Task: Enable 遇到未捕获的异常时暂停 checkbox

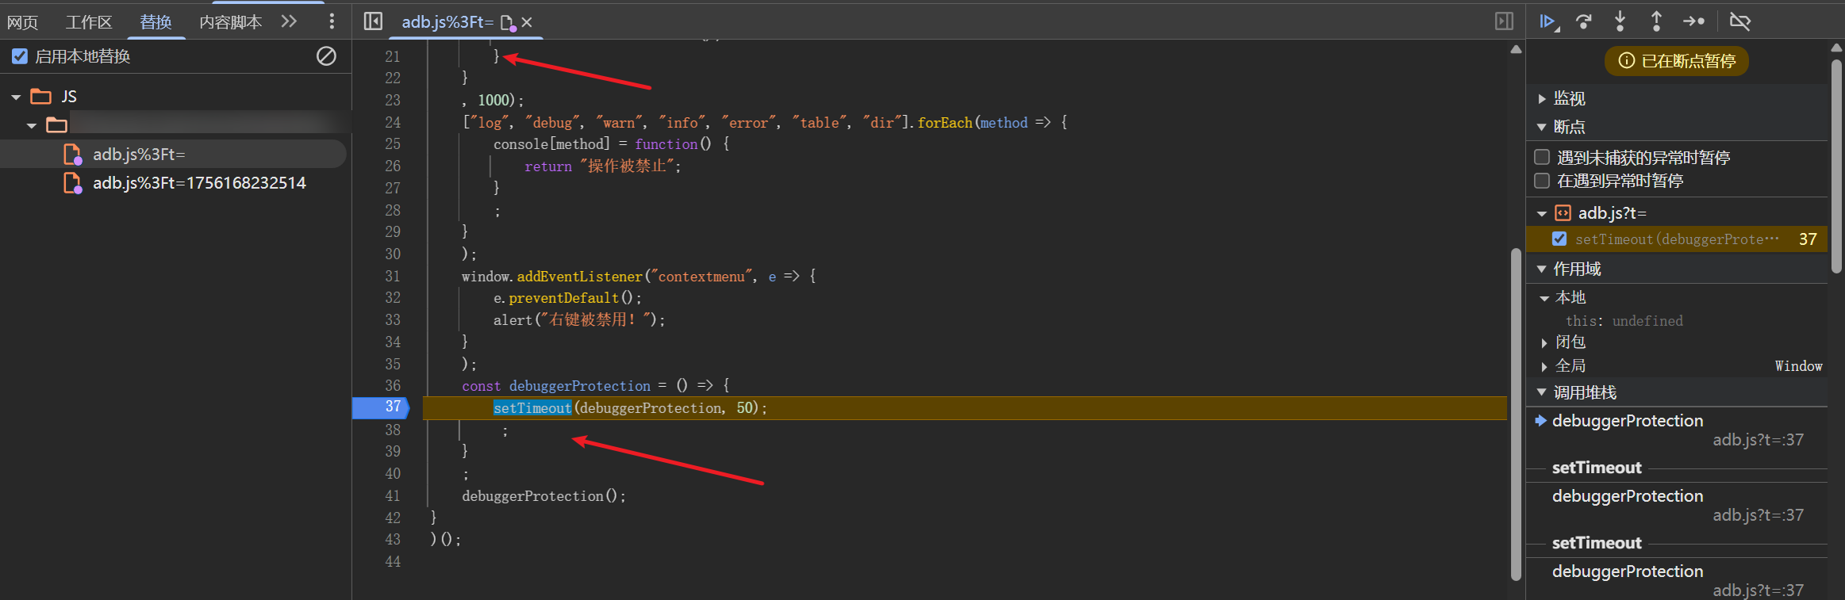Action: pyautogui.click(x=1542, y=157)
